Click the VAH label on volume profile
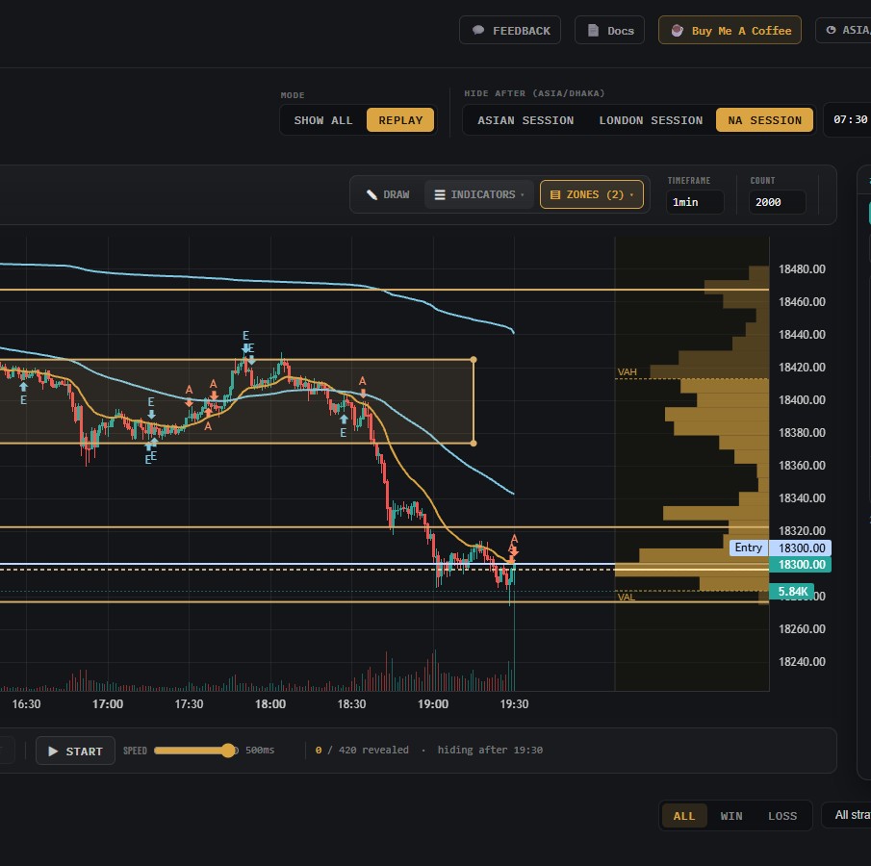 click(x=628, y=371)
